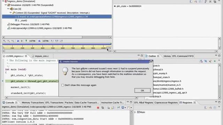Click the timeline scroll right arrow

tap(110, 51)
